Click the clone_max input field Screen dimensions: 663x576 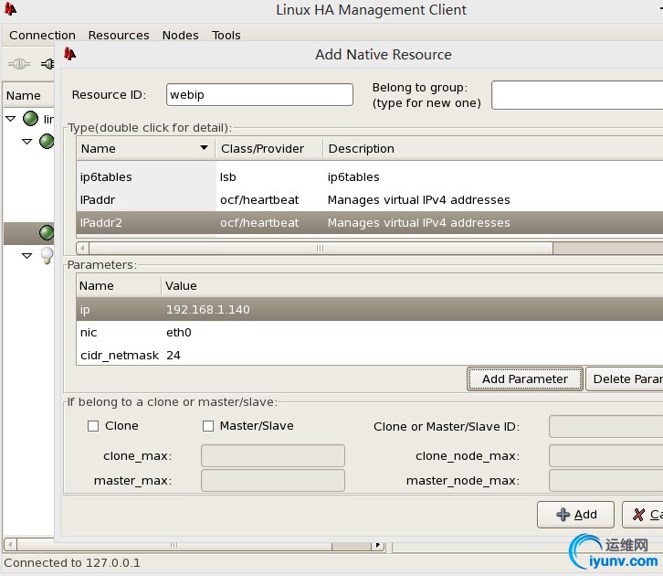pyautogui.click(x=273, y=456)
